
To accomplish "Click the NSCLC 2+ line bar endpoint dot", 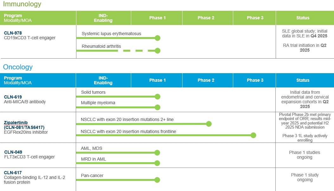I will (209, 124).
